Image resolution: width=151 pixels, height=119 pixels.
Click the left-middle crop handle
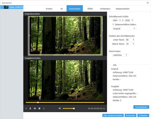tap(29, 35)
